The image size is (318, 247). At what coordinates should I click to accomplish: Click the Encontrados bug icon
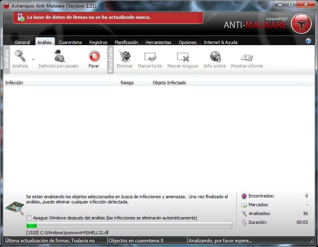(244, 196)
